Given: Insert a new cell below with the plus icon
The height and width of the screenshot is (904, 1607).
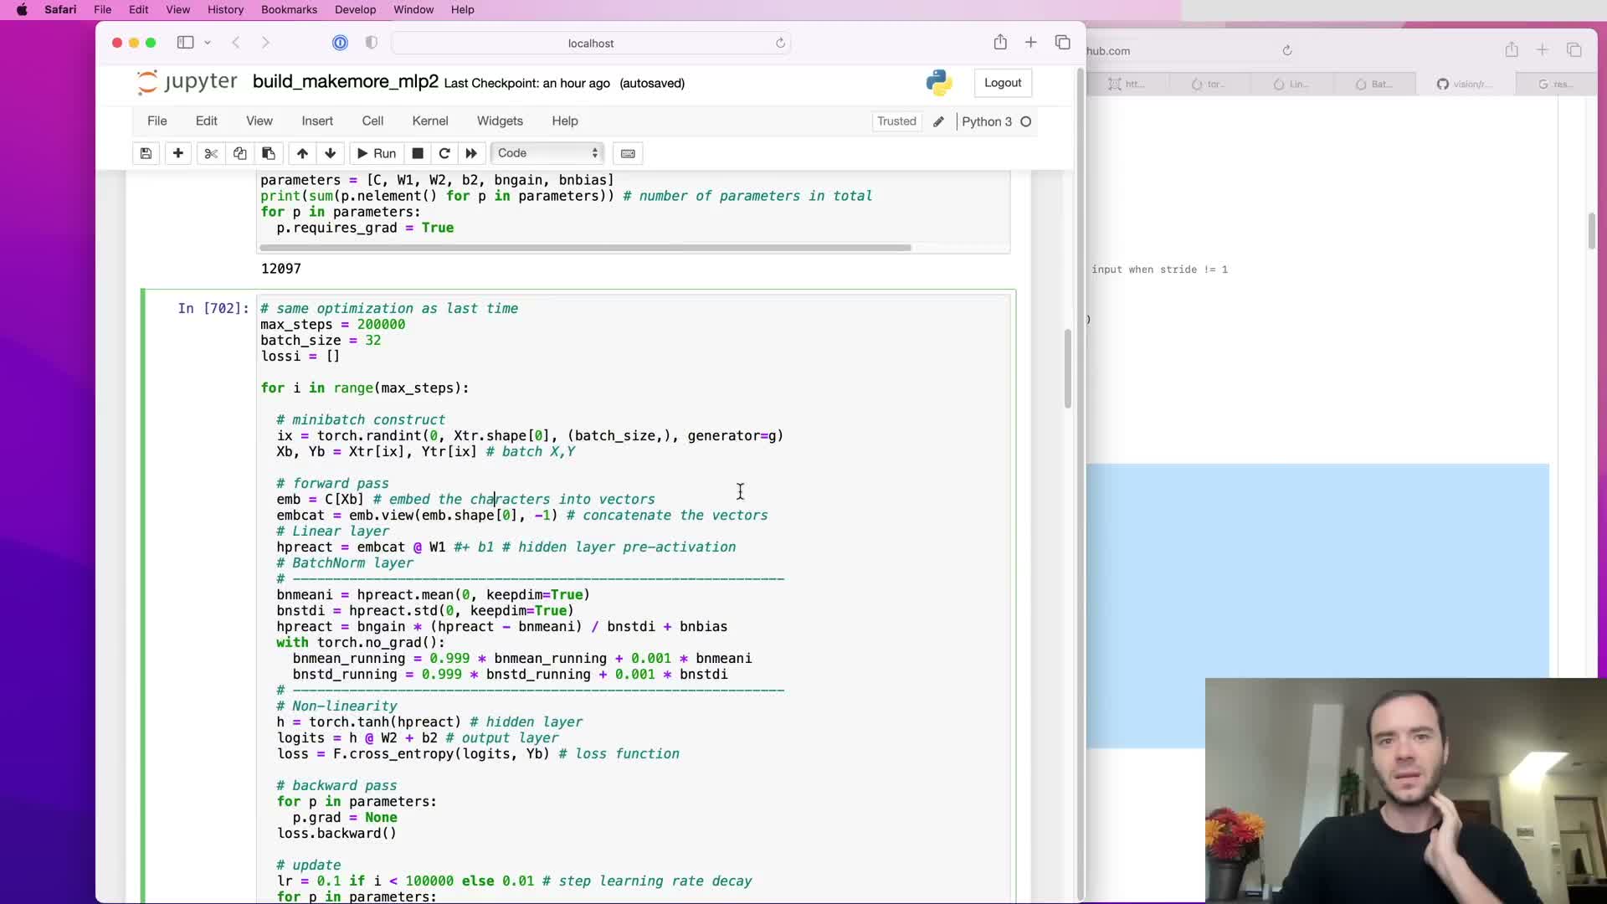Looking at the screenshot, I should 178,153.
